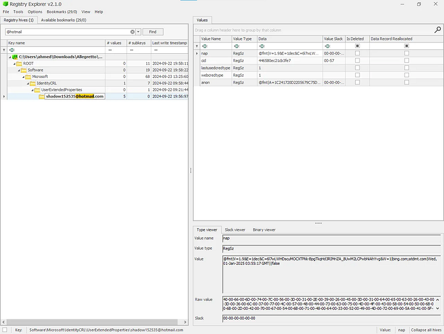Collapse the Software tree node
This screenshot has height=334, width=444.
coord(18,70)
